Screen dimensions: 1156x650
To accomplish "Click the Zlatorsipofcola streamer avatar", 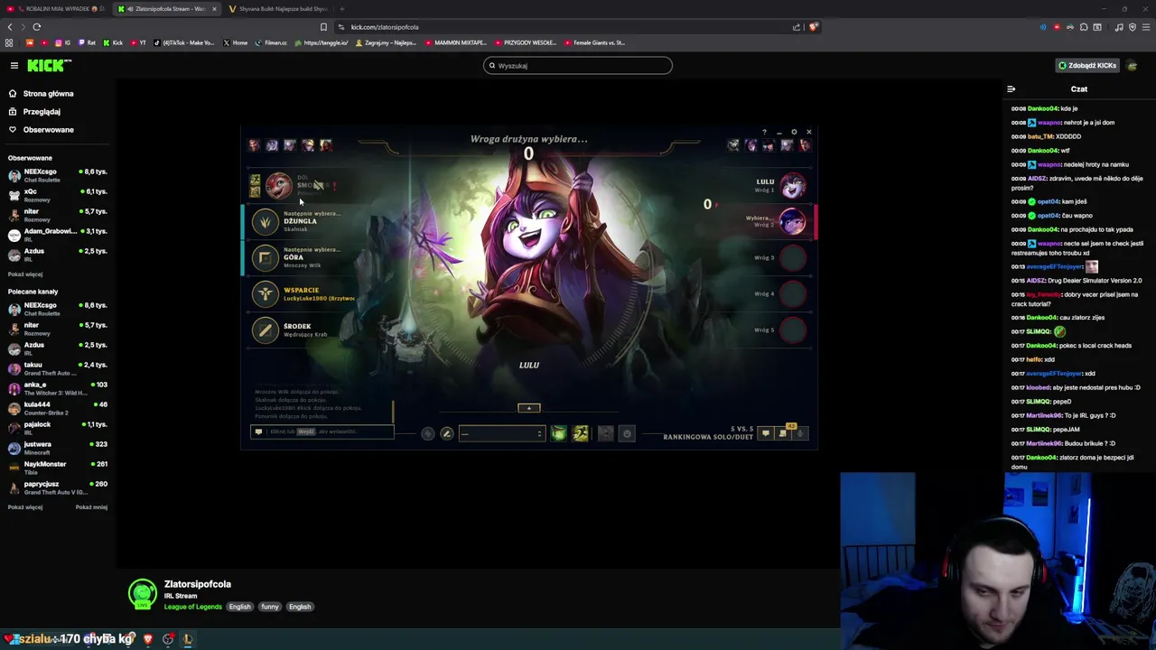I will click(142, 593).
